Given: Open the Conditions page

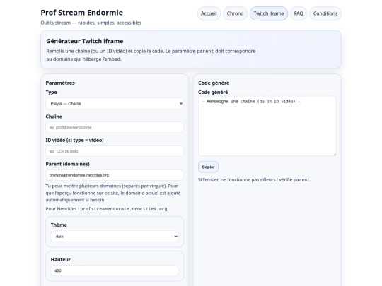Looking at the screenshot, I should tap(325, 13).
